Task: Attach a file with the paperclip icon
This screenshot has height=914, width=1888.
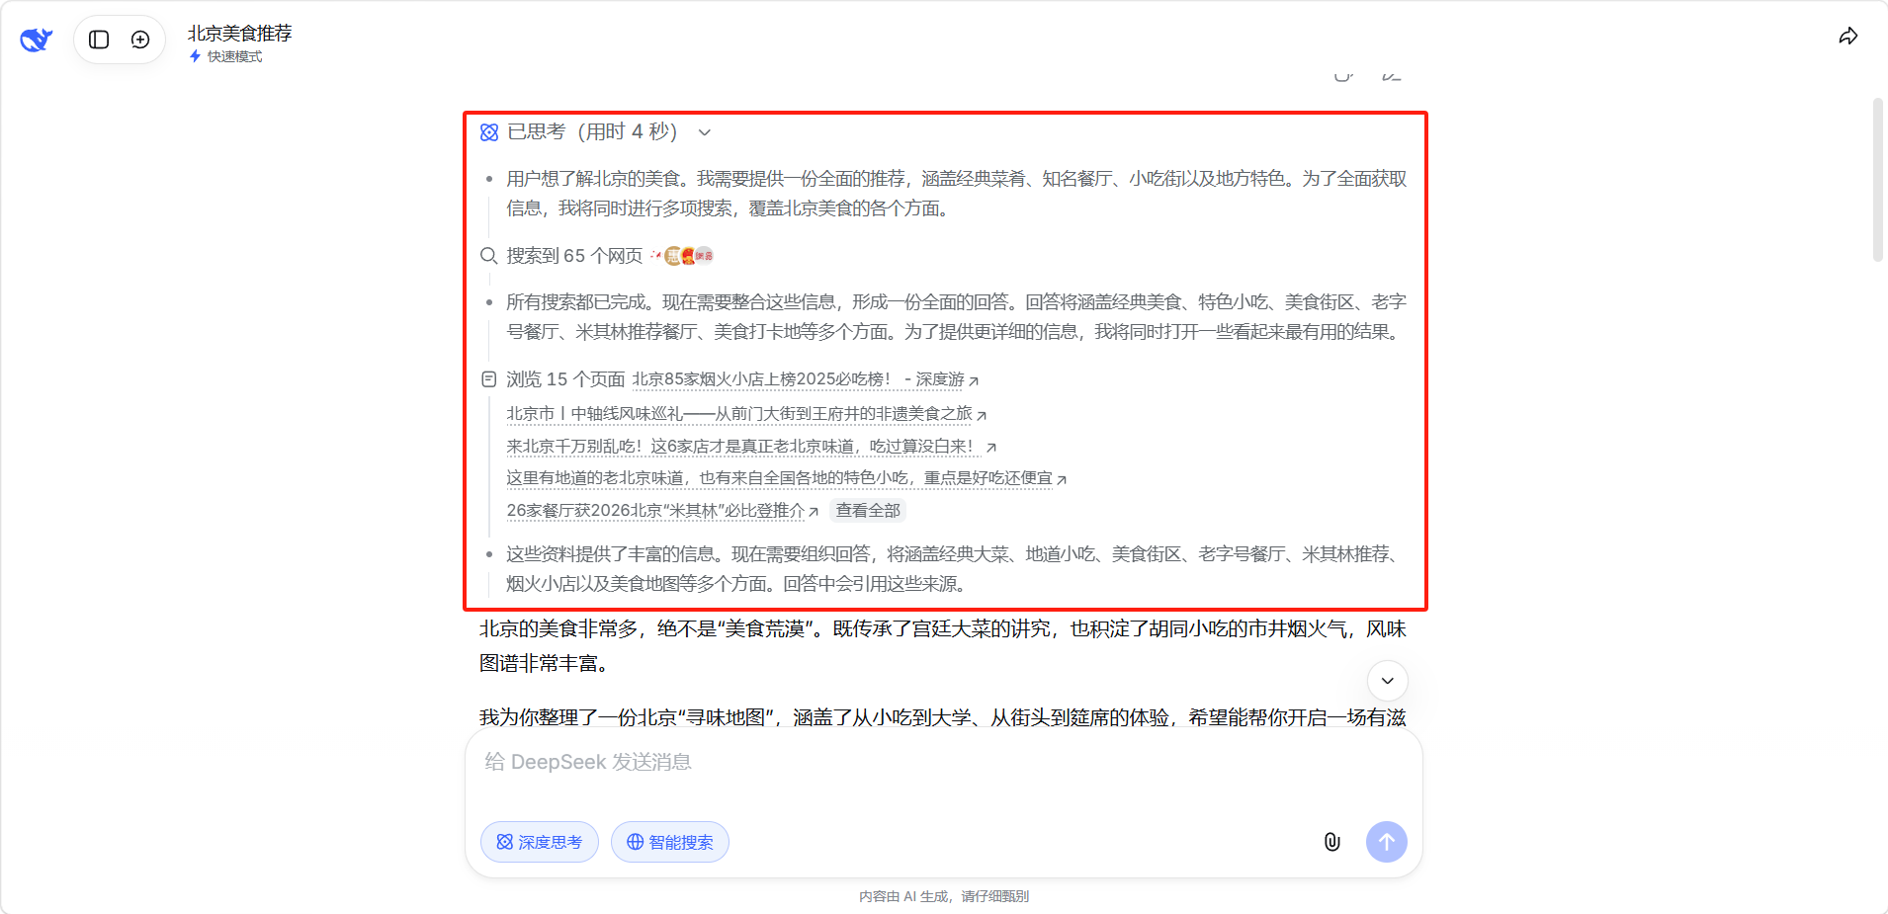Action: coord(1331,842)
